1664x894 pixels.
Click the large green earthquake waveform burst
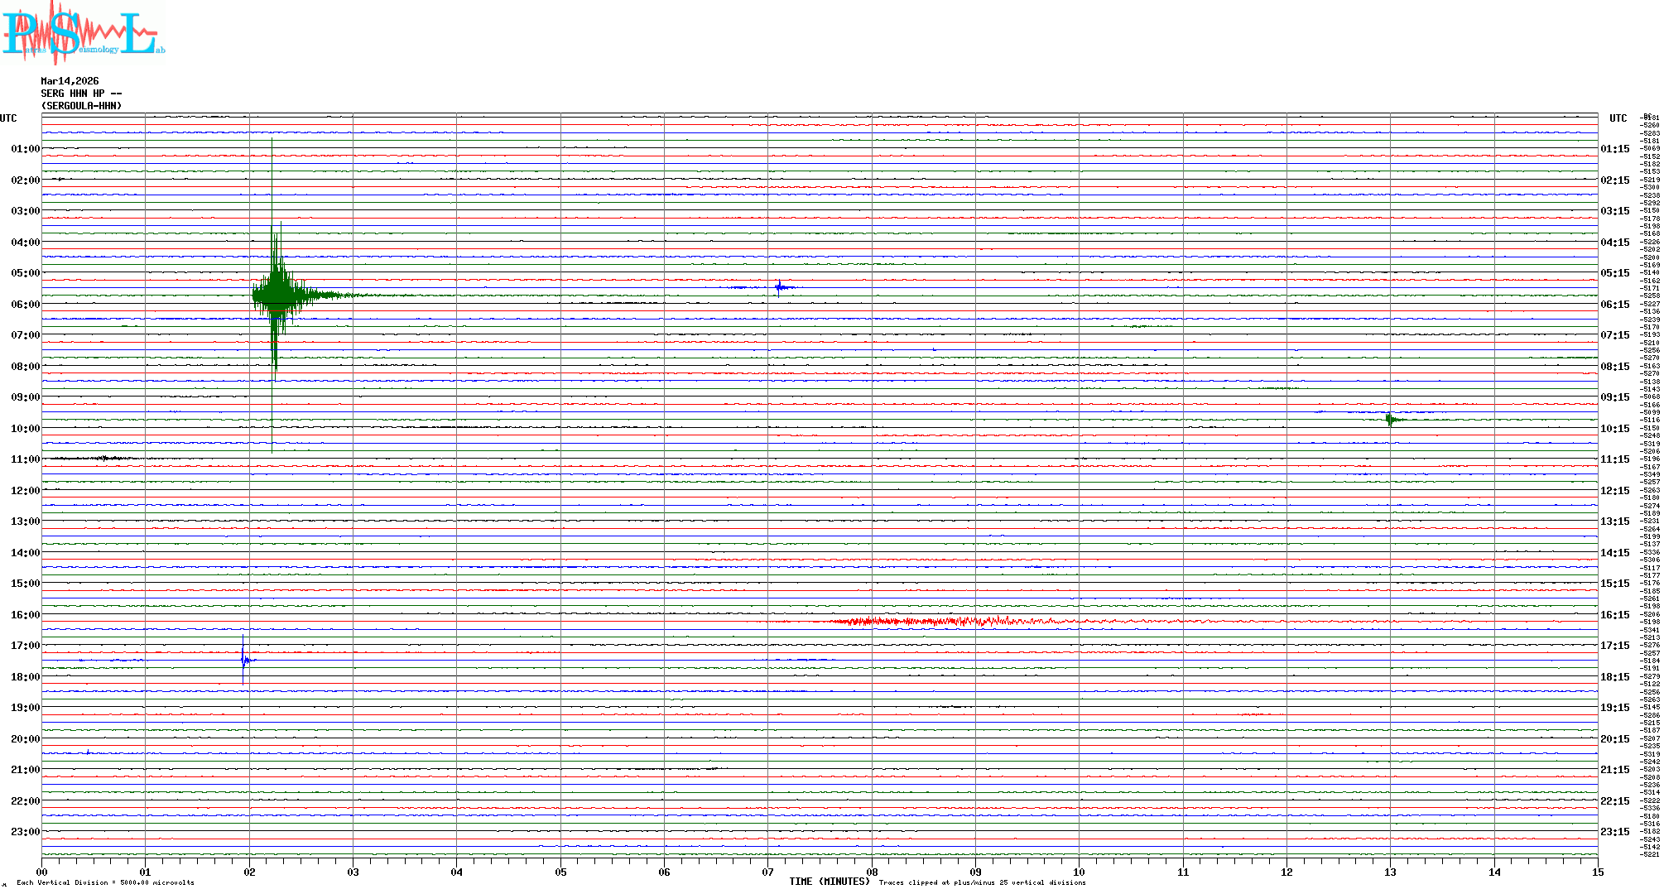point(277,296)
